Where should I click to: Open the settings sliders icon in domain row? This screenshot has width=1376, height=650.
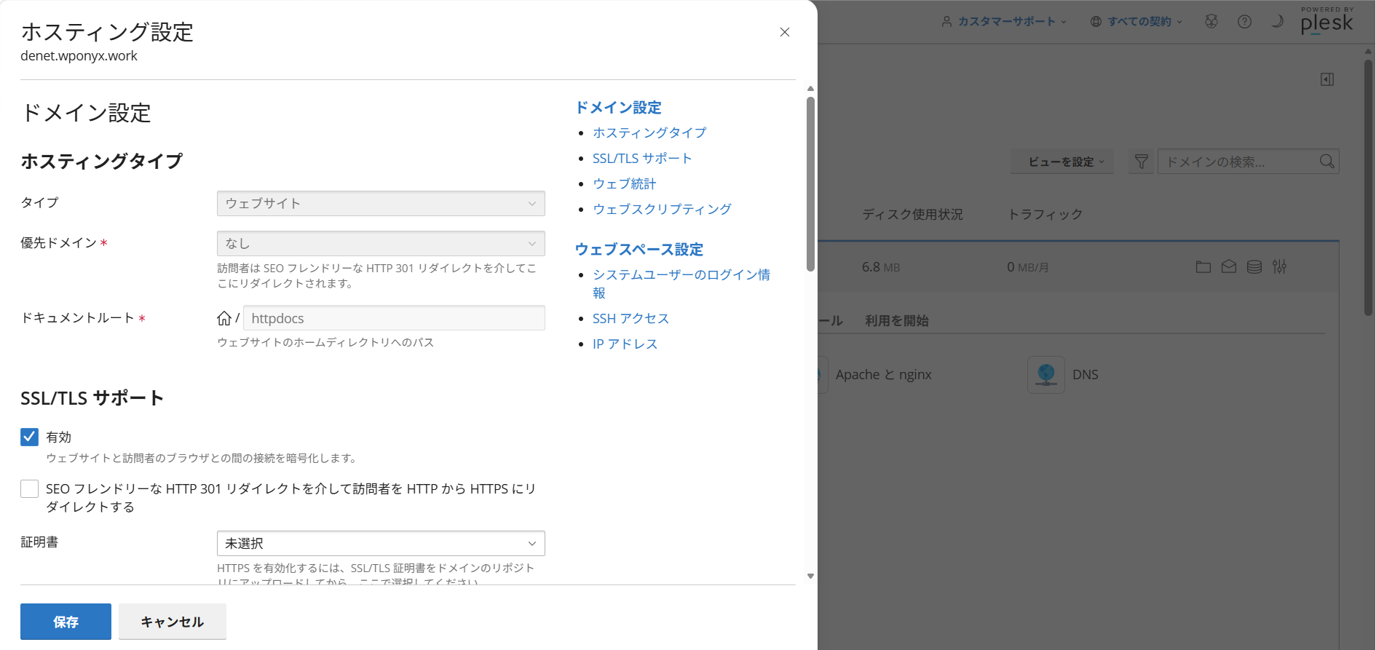[1279, 267]
